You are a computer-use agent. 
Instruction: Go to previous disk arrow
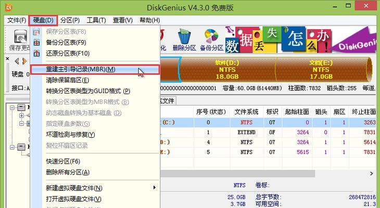click(17, 61)
